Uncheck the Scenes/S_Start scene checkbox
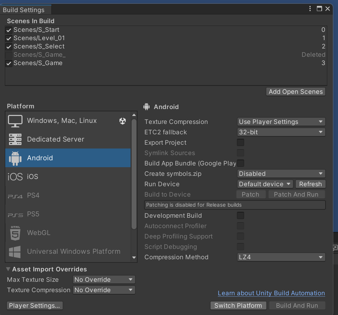This screenshot has height=315, width=338. tap(9, 30)
